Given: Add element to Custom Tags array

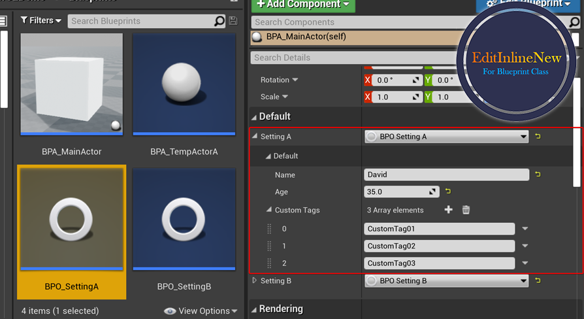Looking at the screenshot, I should 448,210.
